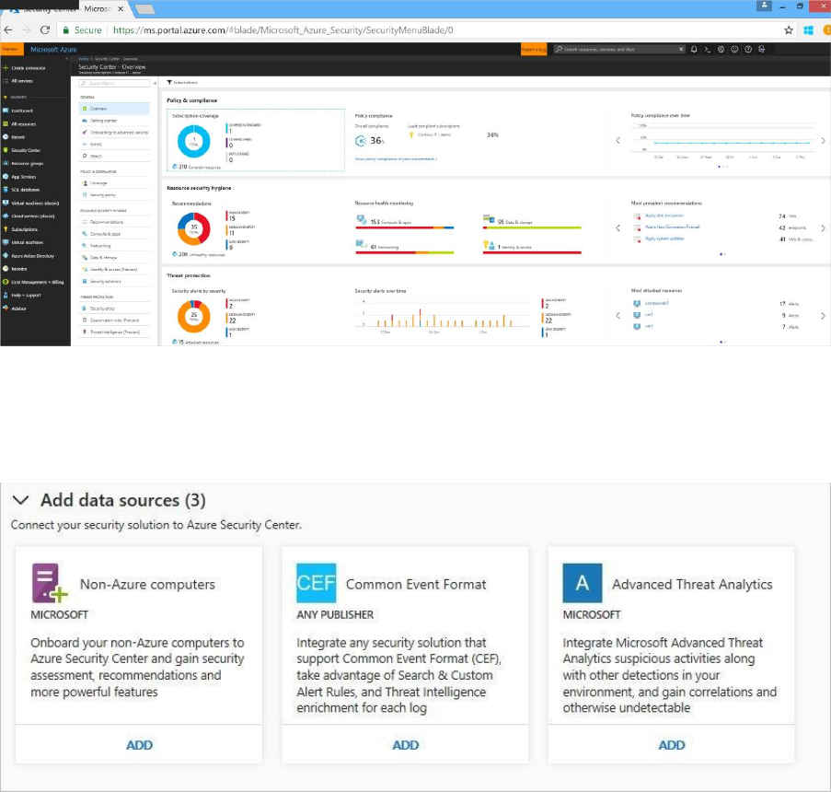Show next Policy compliance over time chart

point(823,141)
